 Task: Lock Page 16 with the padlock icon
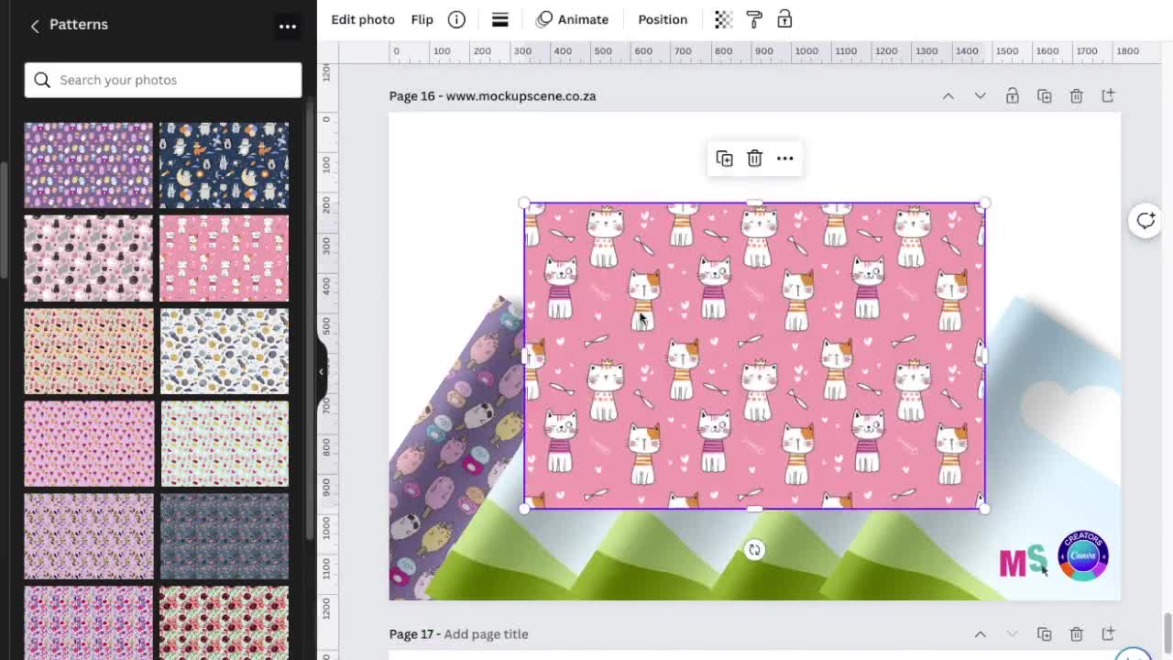pos(1013,96)
